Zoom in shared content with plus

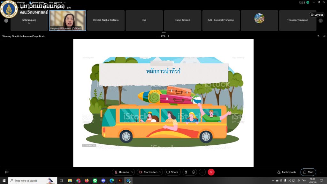(x=169, y=36)
